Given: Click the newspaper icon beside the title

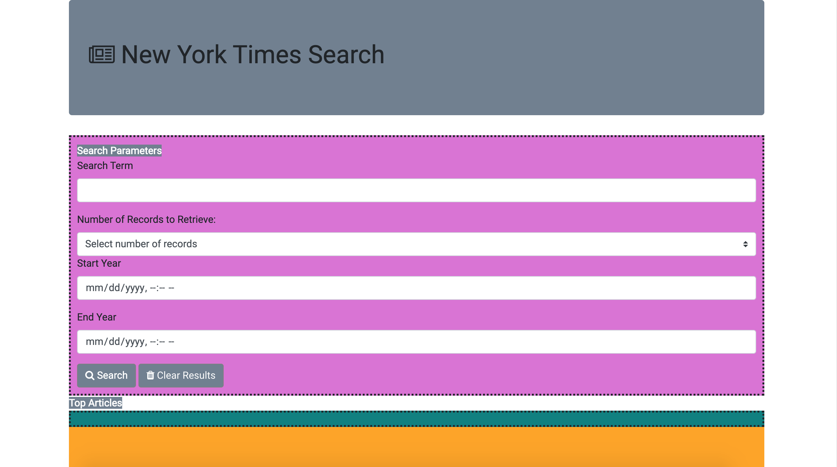Looking at the screenshot, I should (x=102, y=54).
